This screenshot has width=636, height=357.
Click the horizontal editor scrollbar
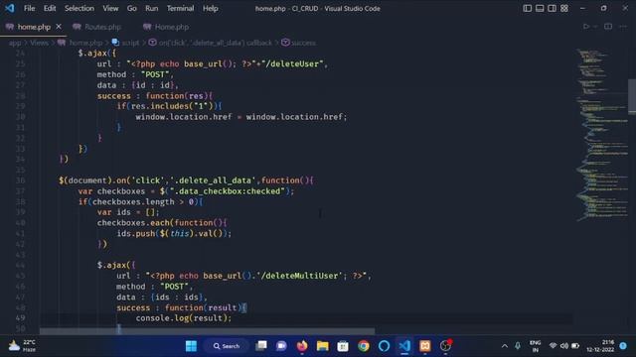[x=207, y=331]
